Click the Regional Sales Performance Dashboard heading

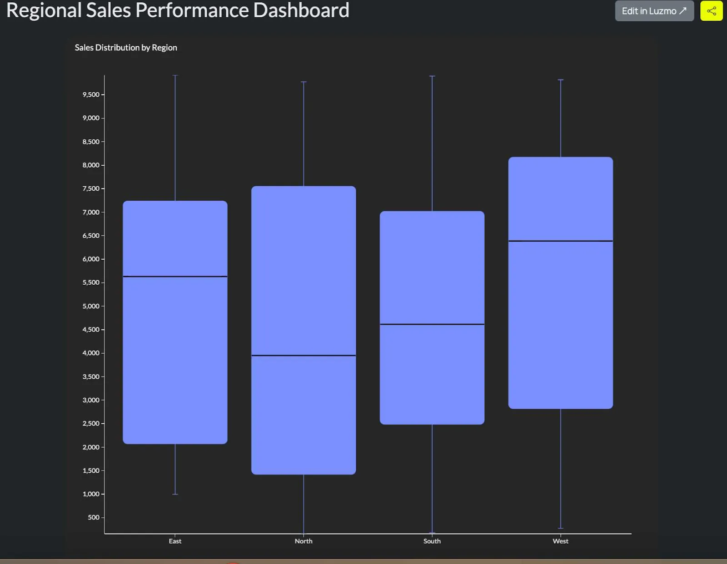pos(178,10)
